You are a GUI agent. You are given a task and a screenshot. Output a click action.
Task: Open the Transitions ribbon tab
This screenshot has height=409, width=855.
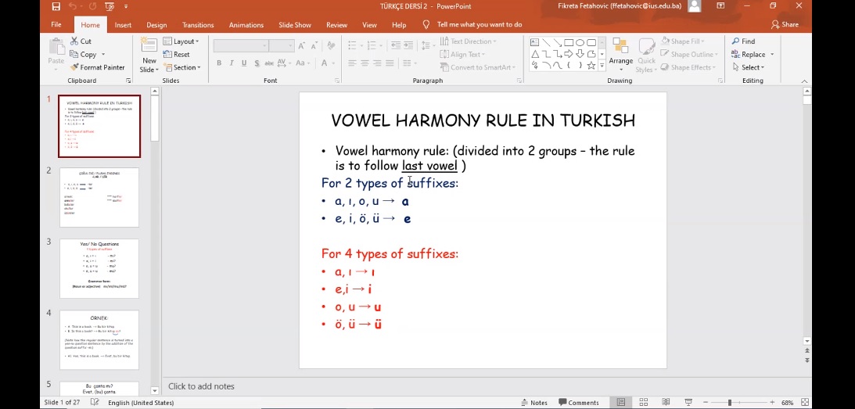point(198,25)
